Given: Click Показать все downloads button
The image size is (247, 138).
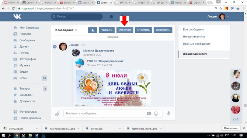Looking at the screenshot, I should point(231,128).
